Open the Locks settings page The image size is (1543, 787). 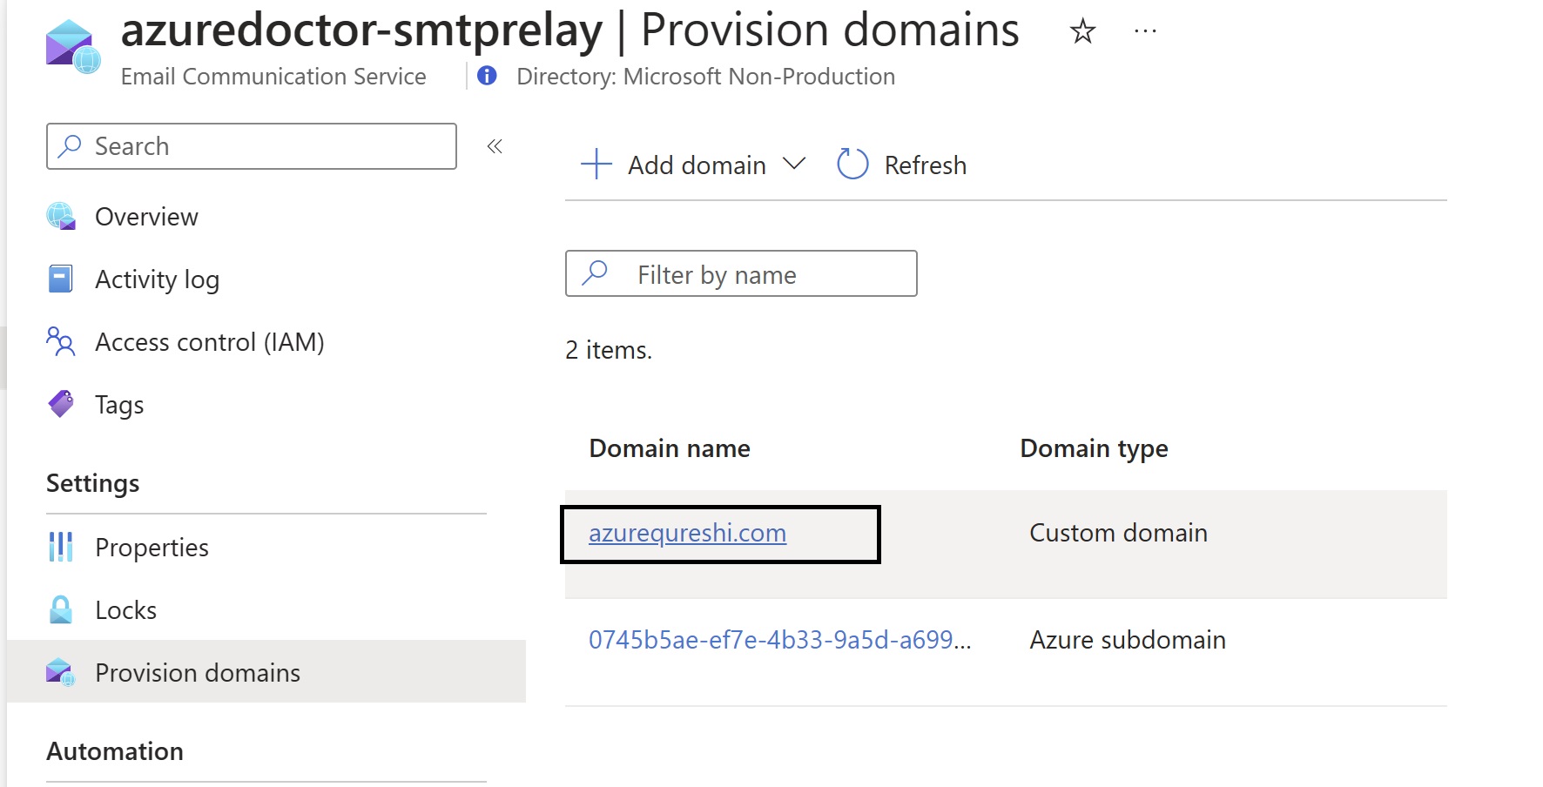[x=125, y=610]
